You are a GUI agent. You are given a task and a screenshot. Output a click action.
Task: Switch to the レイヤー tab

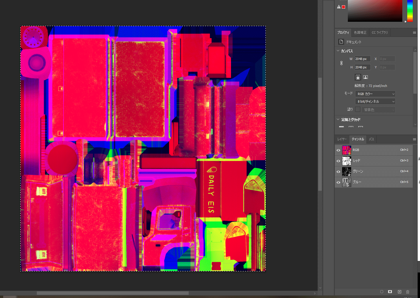[342, 139]
